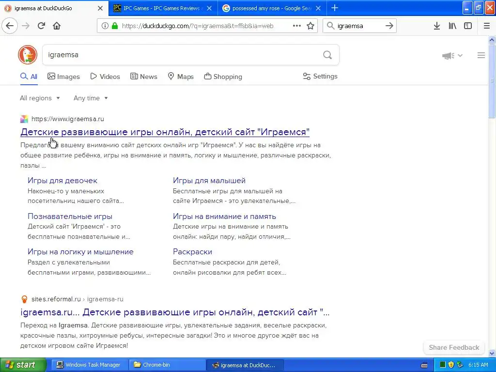Click the page scrollbar down arrow

click(x=492, y=353)
